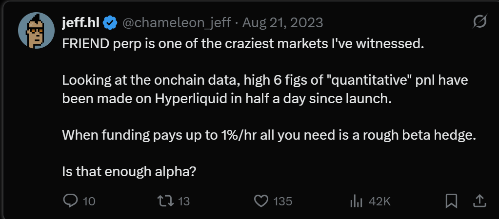Click the "Looking at the onchain data" paragraph
Screen dimensions: 499x219
265,90
